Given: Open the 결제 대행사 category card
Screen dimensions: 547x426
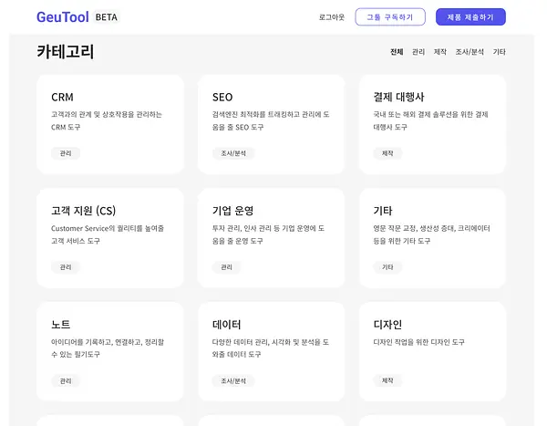Looking at the screenshot, I should click(x=432, y=124).
